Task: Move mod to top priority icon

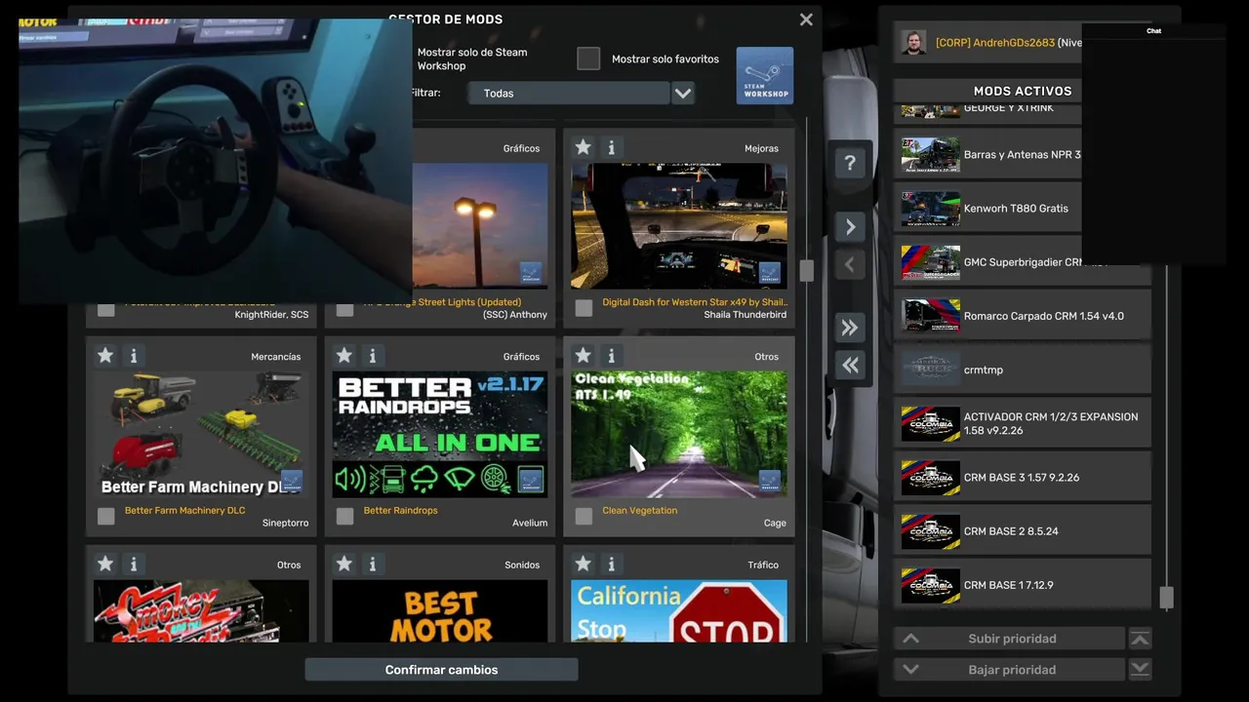Action: (1140, 639)
